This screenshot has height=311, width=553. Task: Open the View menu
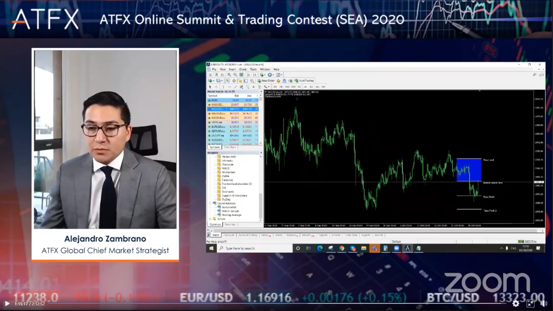(x=223, y=69)
